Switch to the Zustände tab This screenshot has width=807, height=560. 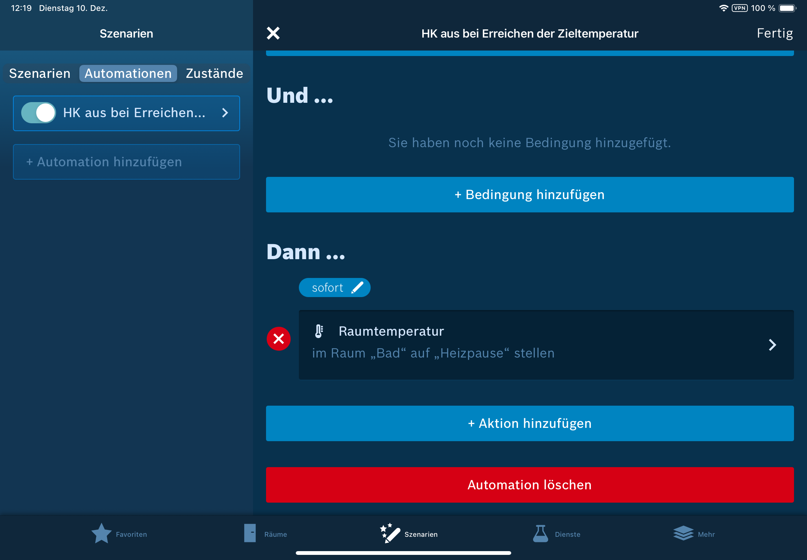[x=214, y=73]
